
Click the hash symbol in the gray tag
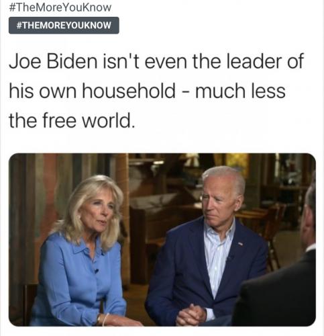(19, 26)
